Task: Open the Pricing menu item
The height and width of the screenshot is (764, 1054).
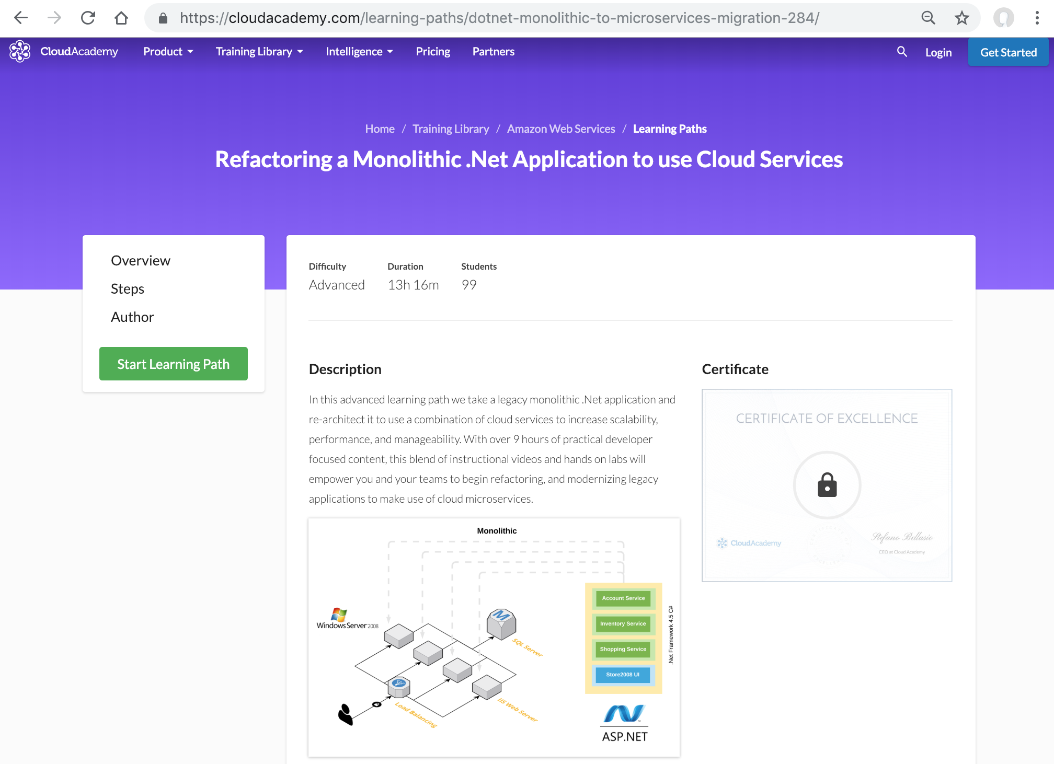Action: (433, 51)
